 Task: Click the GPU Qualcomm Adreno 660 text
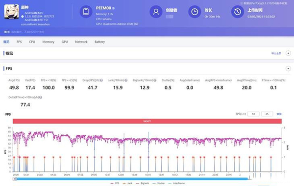(117, 24)
